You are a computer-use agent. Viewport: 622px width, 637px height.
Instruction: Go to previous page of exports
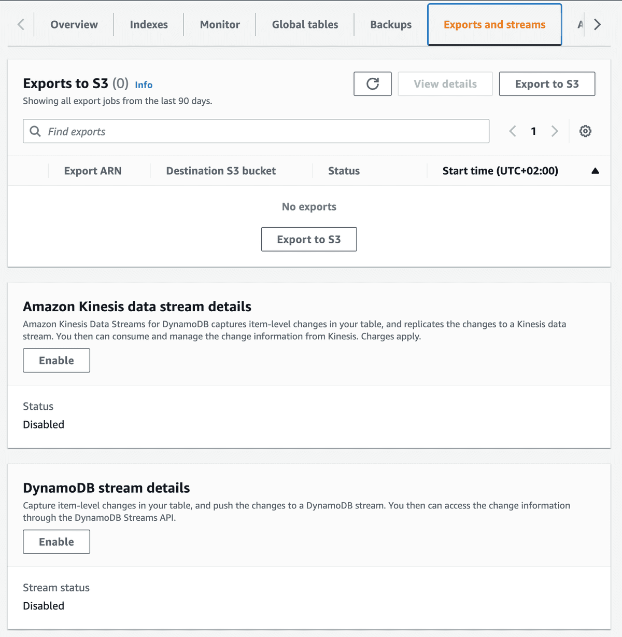(x=513, y=131)
